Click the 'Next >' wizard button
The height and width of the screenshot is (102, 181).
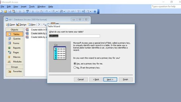click(x=110, y=79)
